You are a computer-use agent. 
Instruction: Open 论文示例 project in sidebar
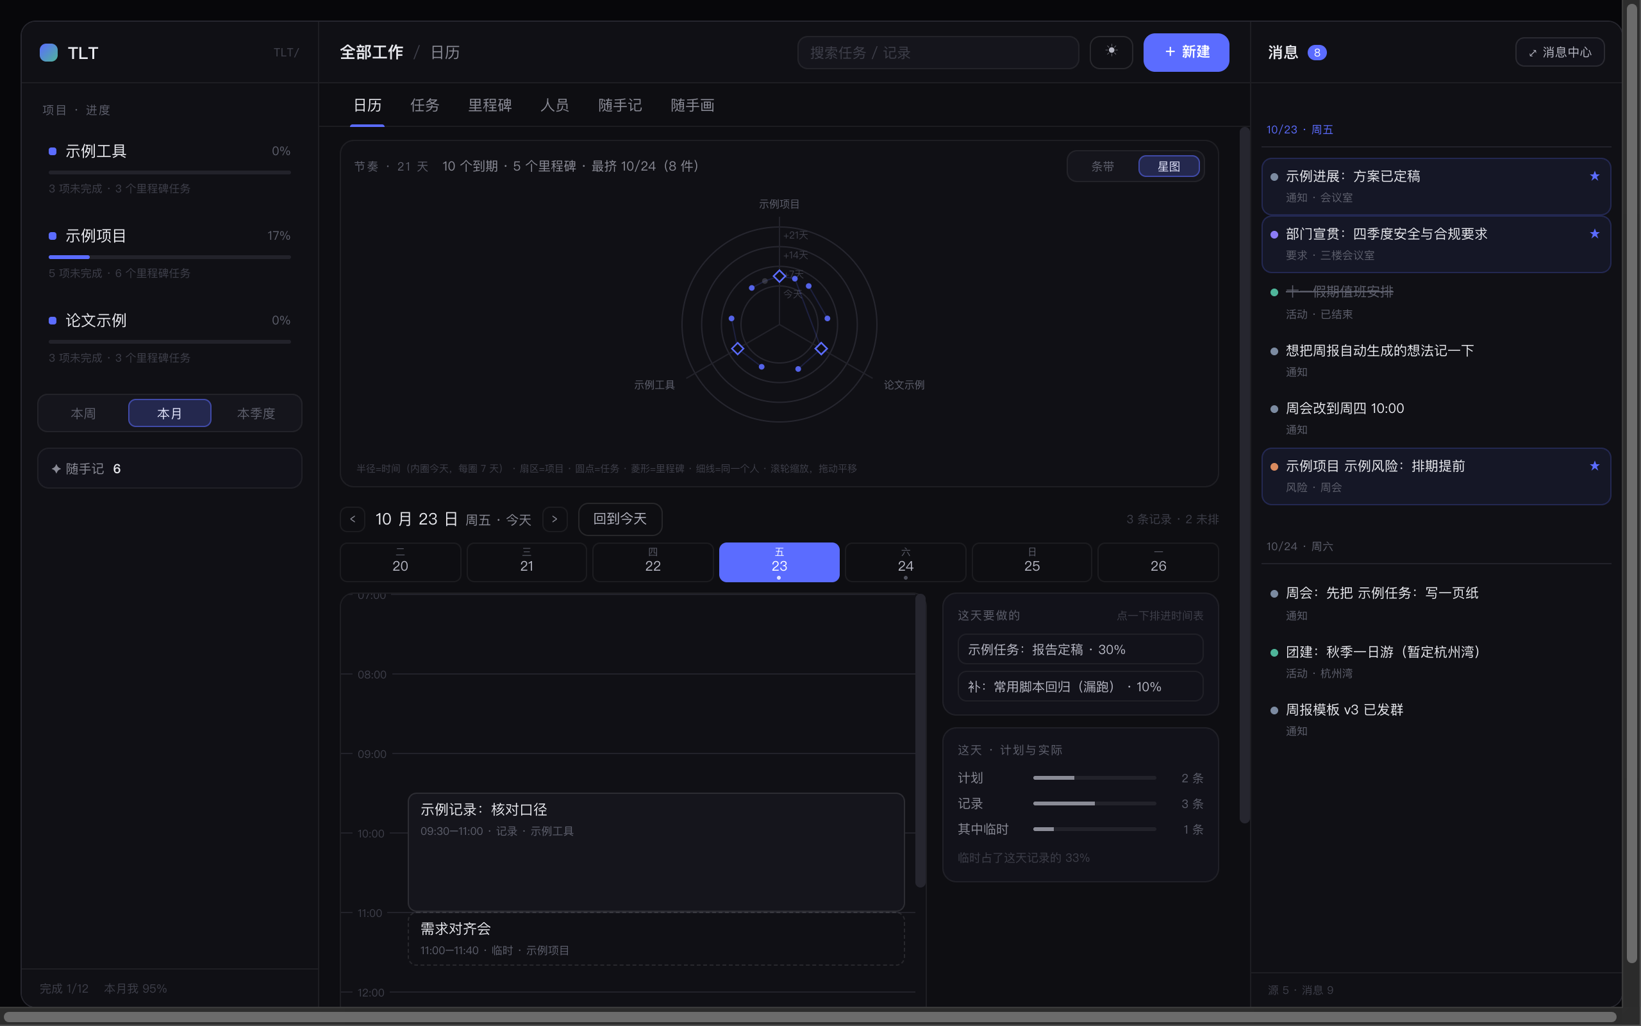[169, 337]
